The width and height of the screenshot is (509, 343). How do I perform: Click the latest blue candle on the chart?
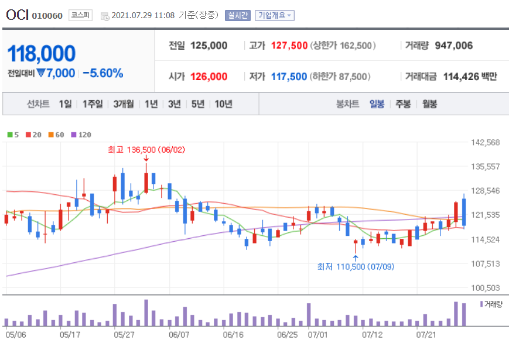tap(464, 212)
